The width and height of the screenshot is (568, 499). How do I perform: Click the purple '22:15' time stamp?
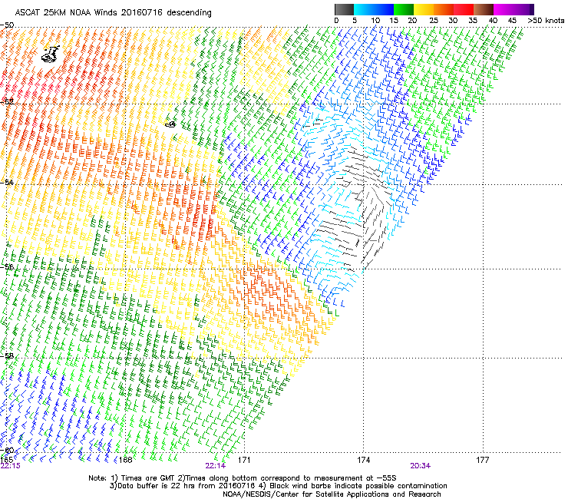point(11,466)
